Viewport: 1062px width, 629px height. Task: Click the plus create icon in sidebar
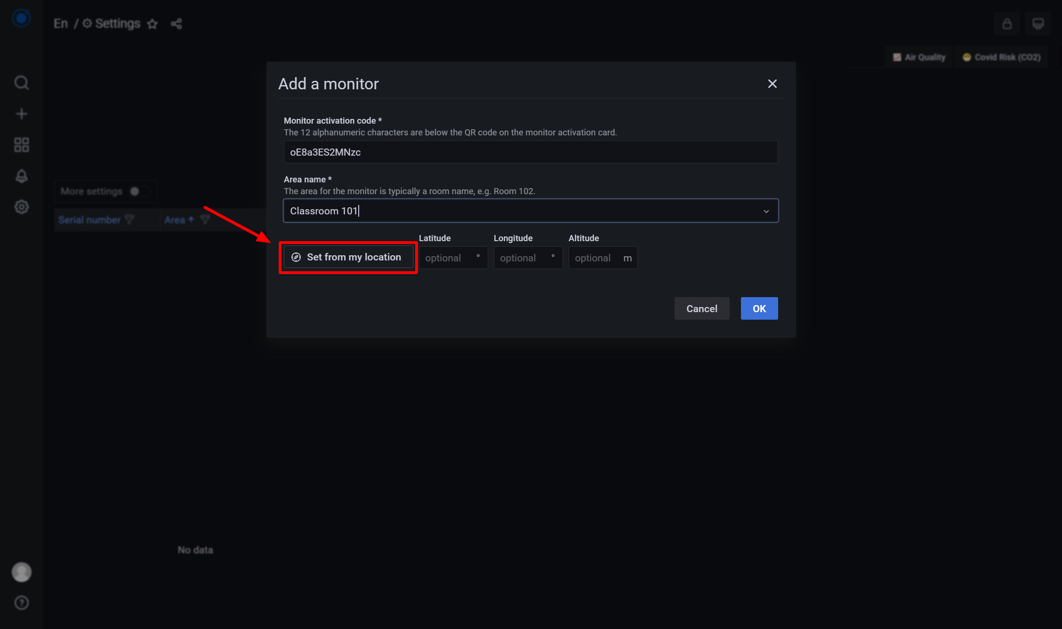pos(21,114)
